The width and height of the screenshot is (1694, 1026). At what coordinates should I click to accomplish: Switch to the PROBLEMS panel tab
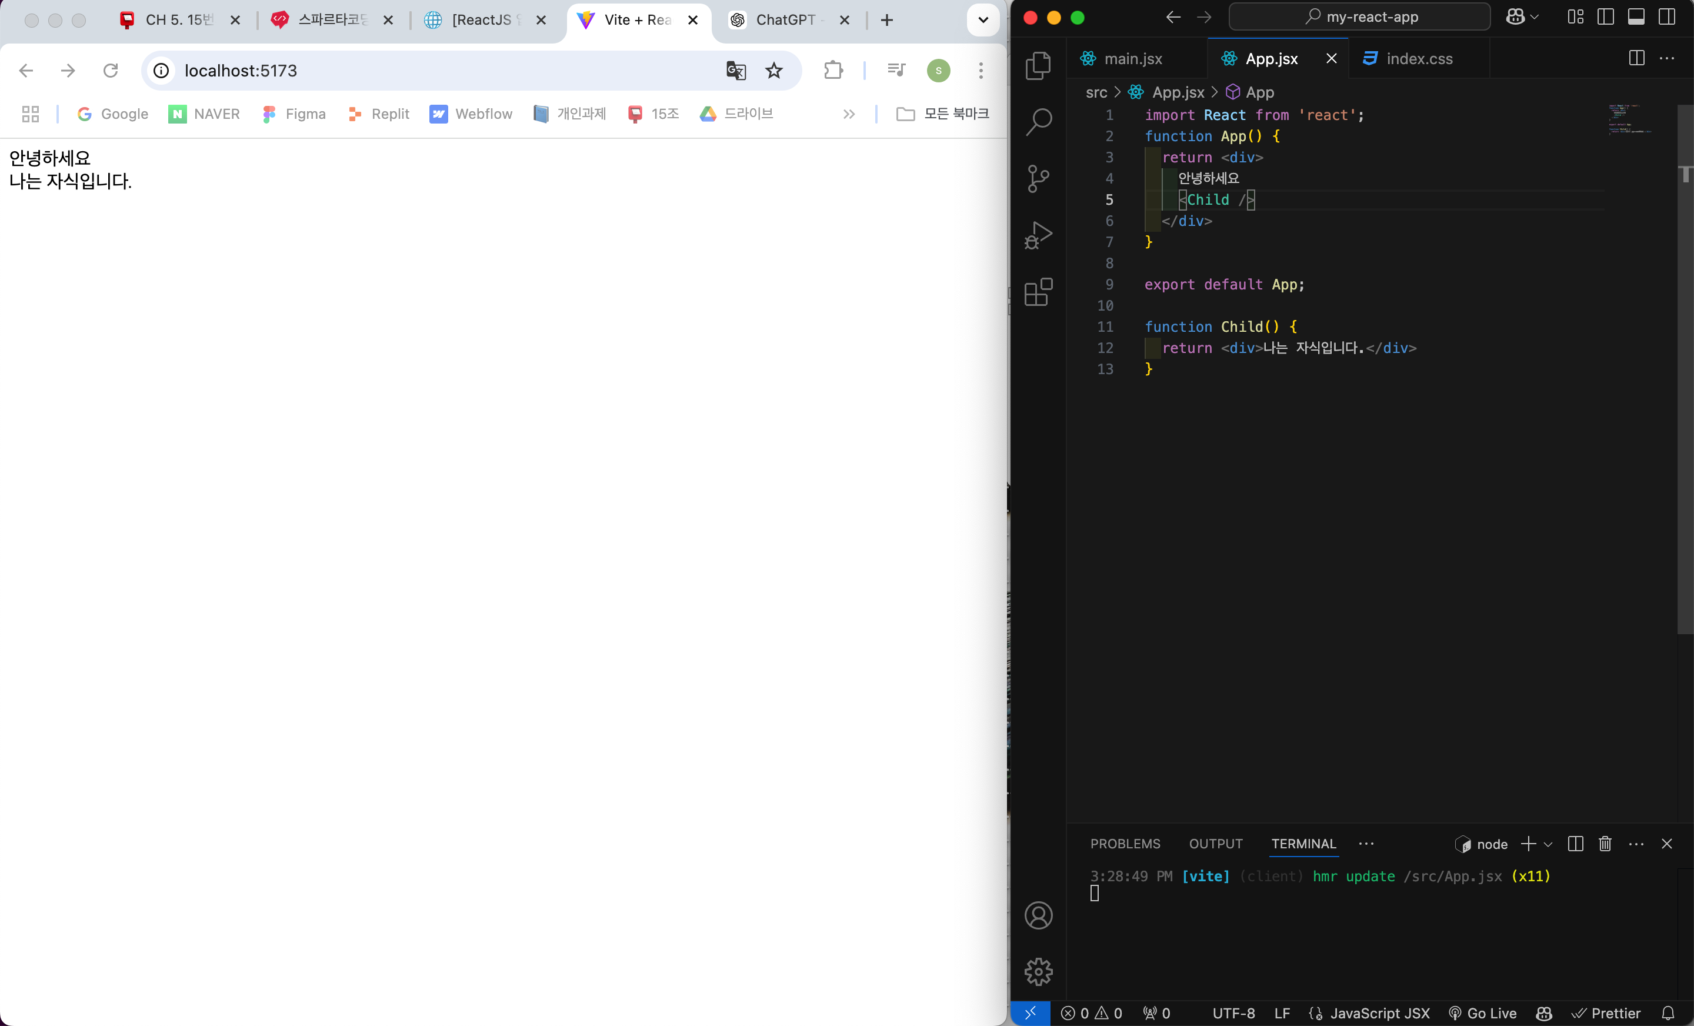[1125, 844]
